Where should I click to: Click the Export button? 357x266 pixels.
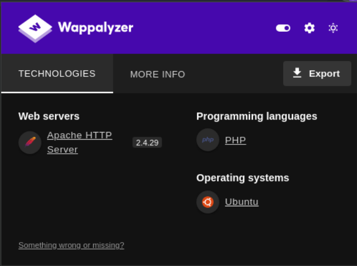click(317, 73)
